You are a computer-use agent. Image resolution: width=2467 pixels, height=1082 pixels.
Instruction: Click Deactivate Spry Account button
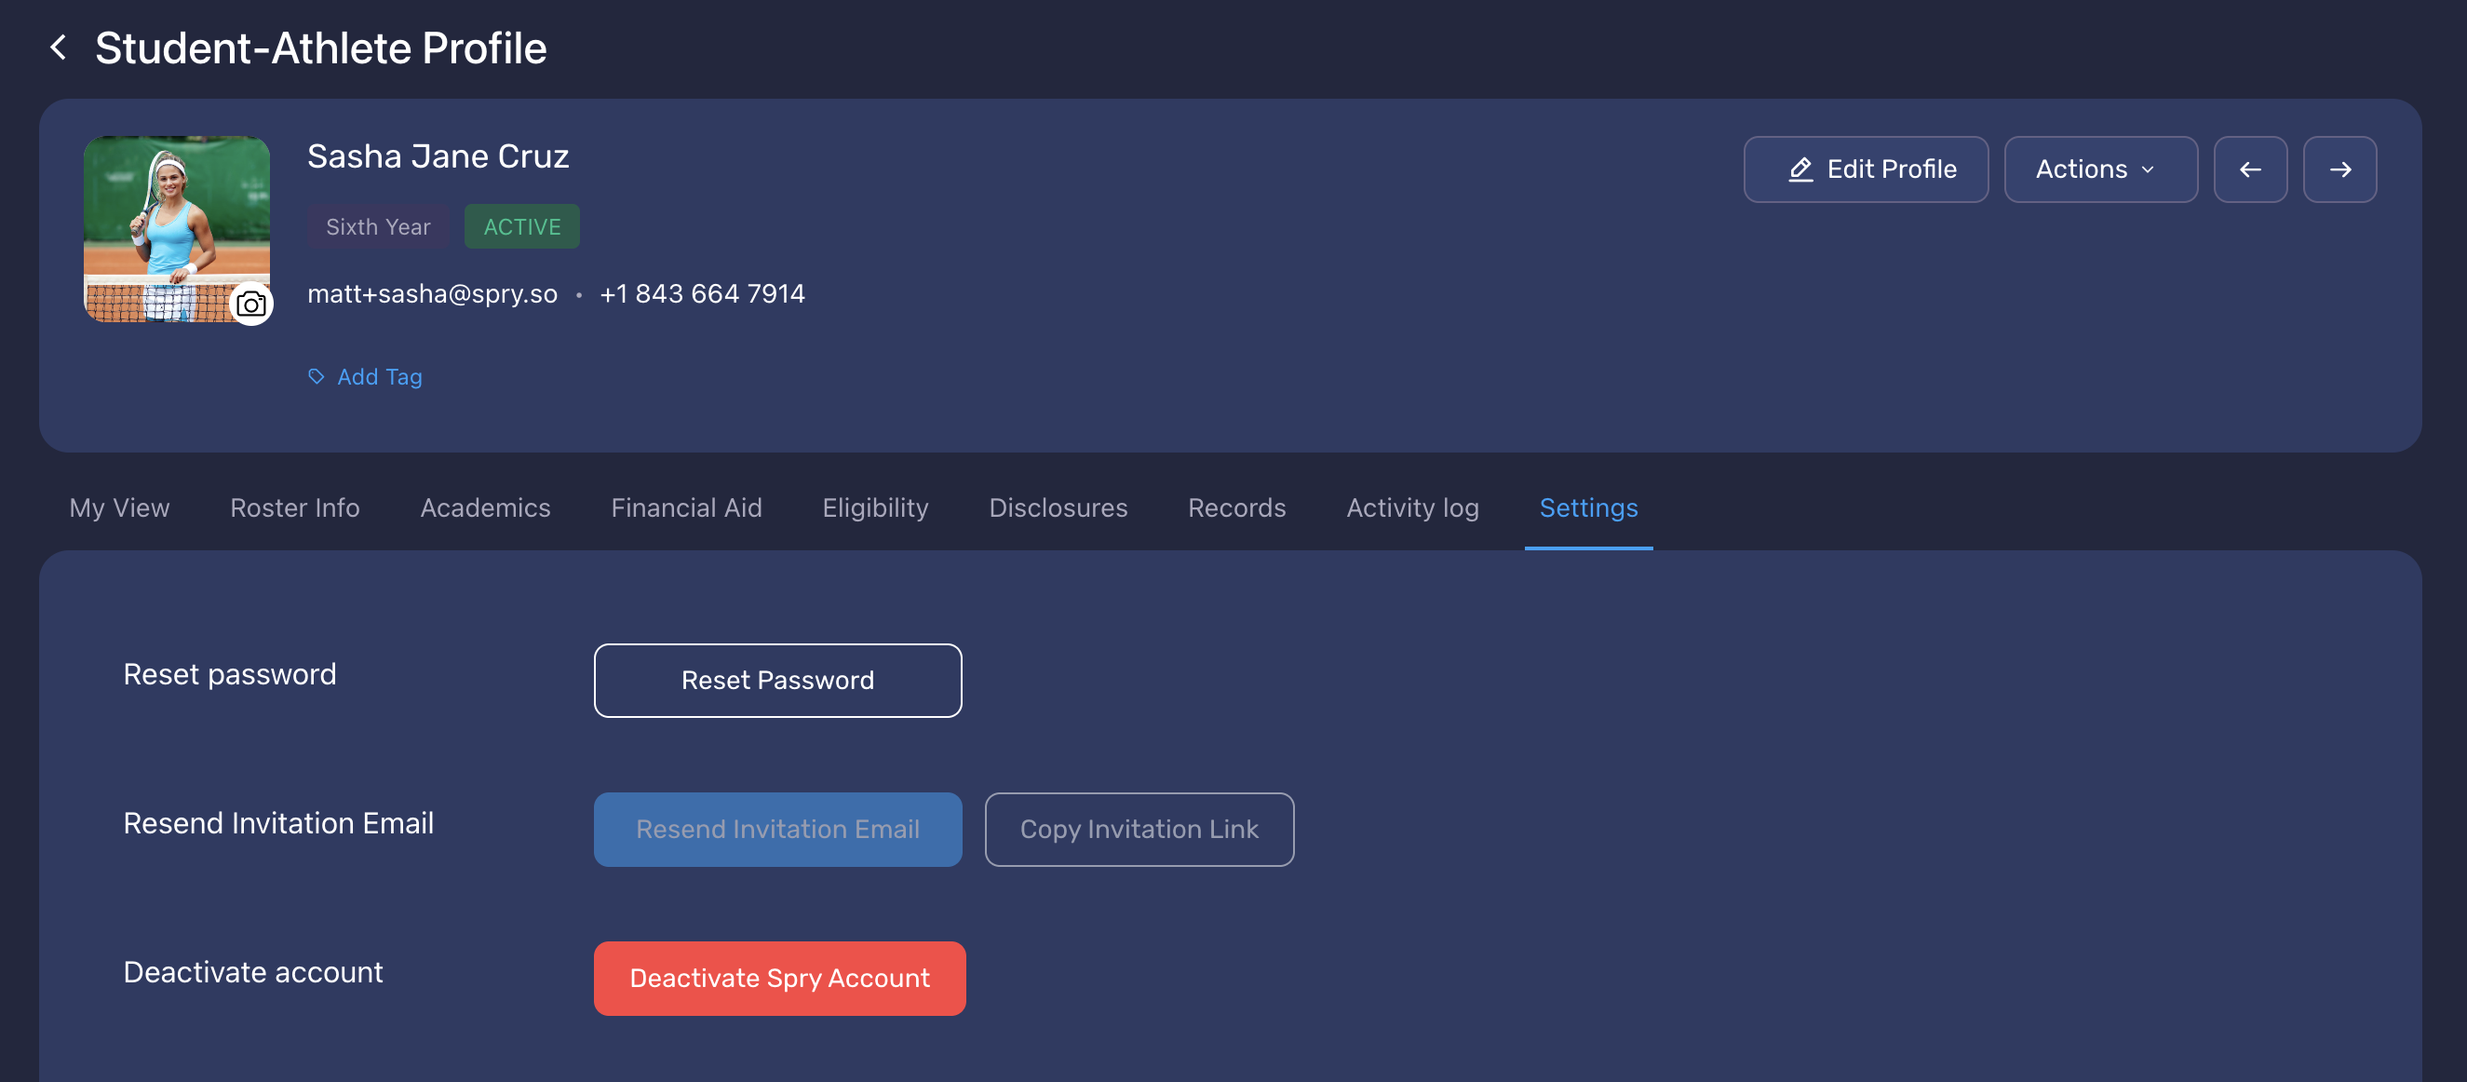pos(779,978)
